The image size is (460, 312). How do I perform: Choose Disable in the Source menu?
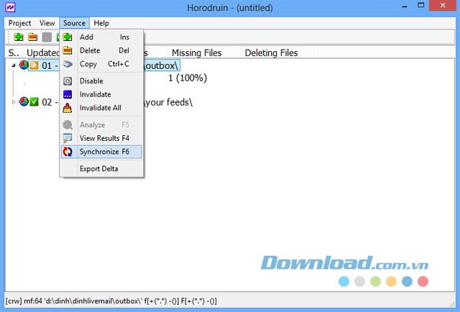(x=91, y=81)
